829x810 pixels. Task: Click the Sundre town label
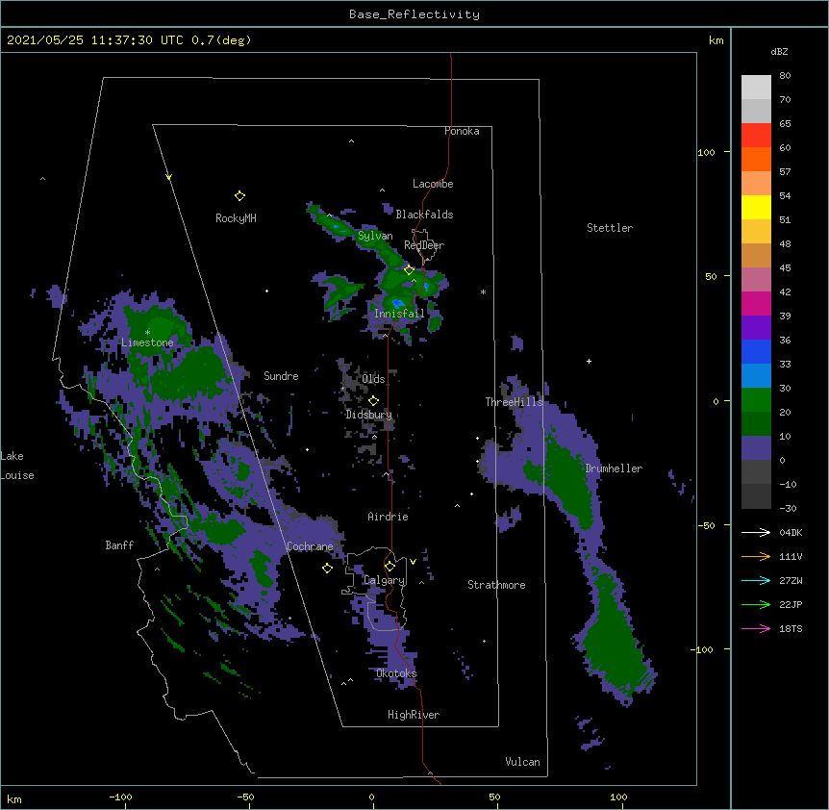281,376
